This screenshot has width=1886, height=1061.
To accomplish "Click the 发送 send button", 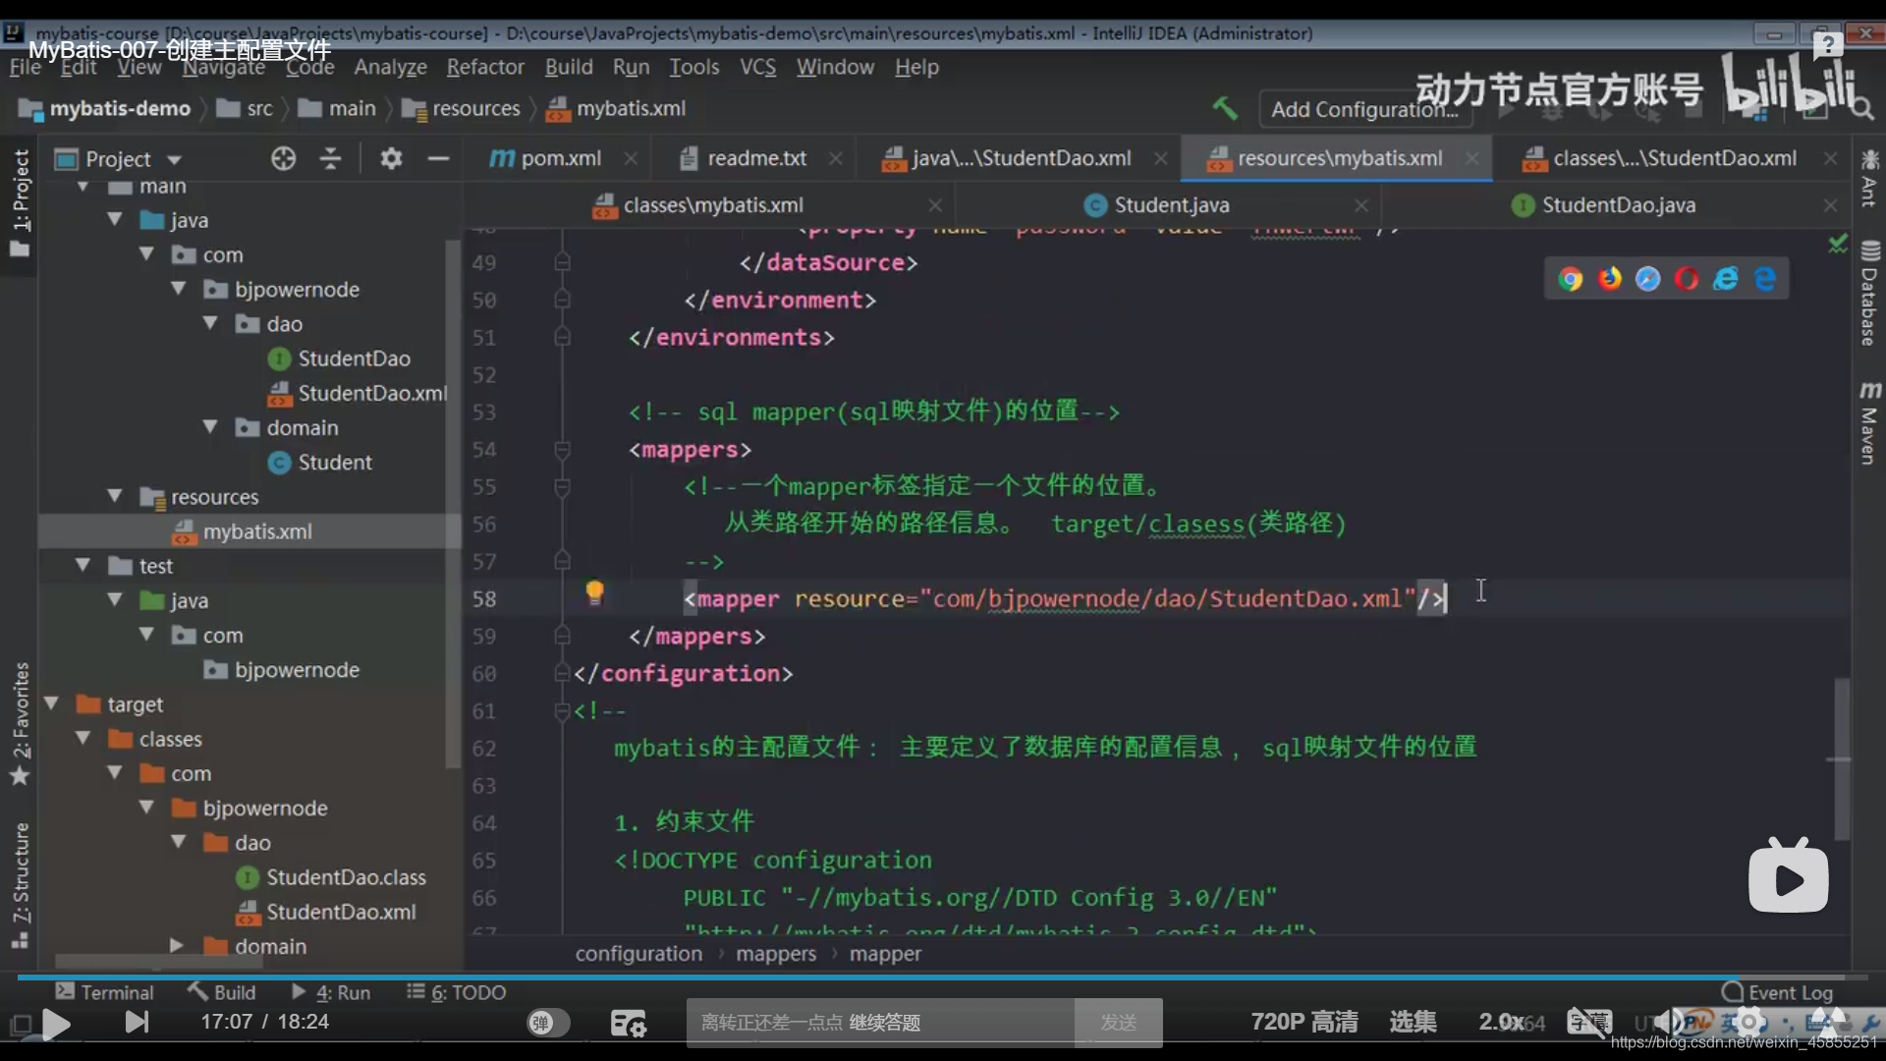I will click(x=1118, y=1023).
